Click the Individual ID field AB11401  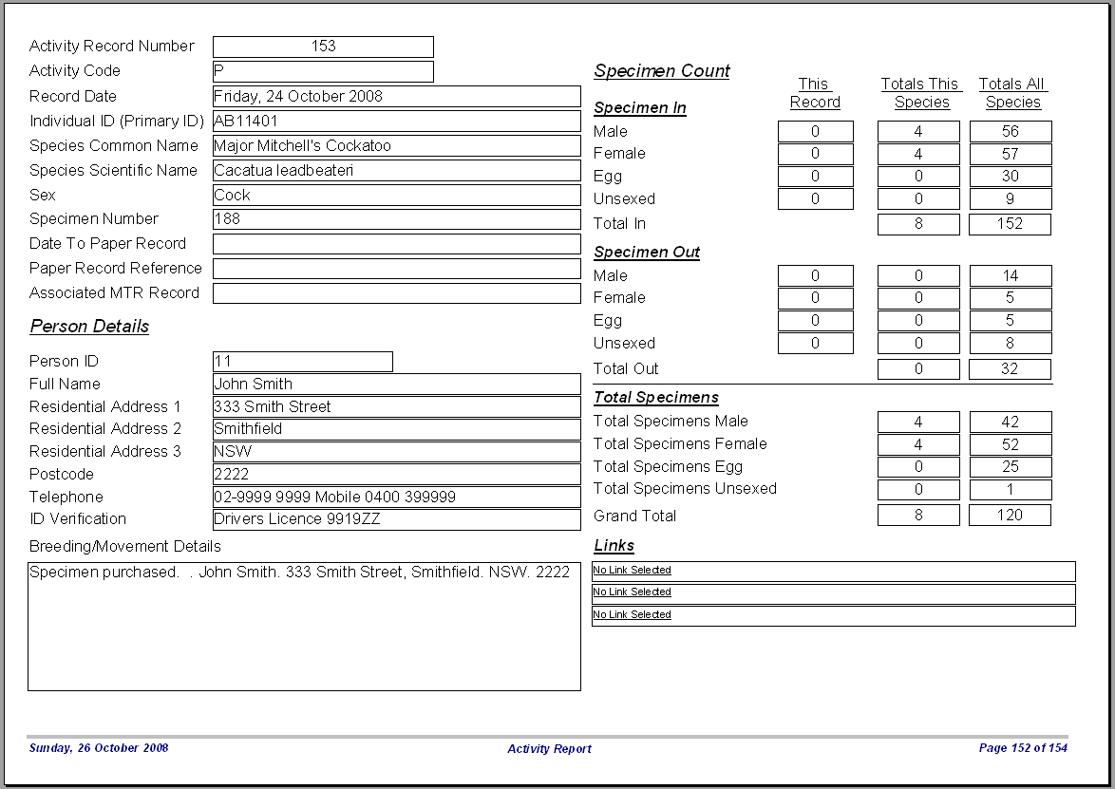[397, 122]
